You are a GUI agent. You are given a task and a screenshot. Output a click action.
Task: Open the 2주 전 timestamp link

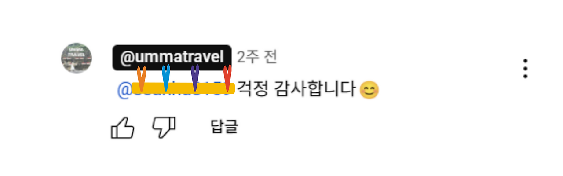pyautogui.click(x=257, y=57)
